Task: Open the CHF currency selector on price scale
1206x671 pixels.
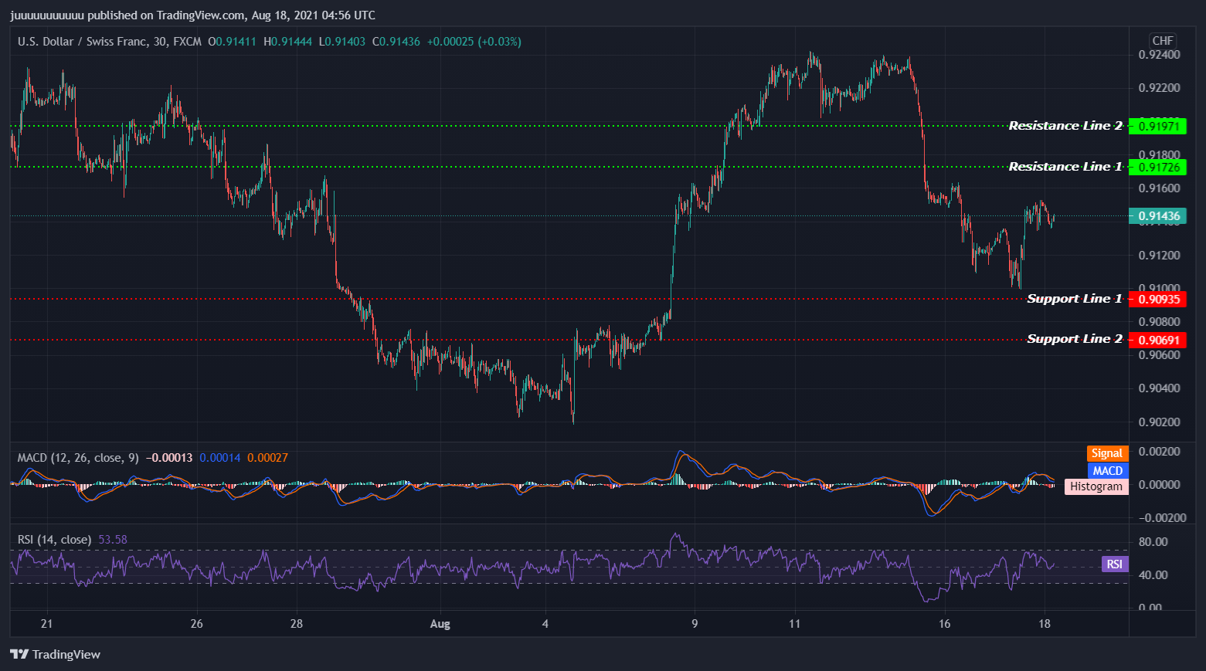Action: (x=1163, y=41)
